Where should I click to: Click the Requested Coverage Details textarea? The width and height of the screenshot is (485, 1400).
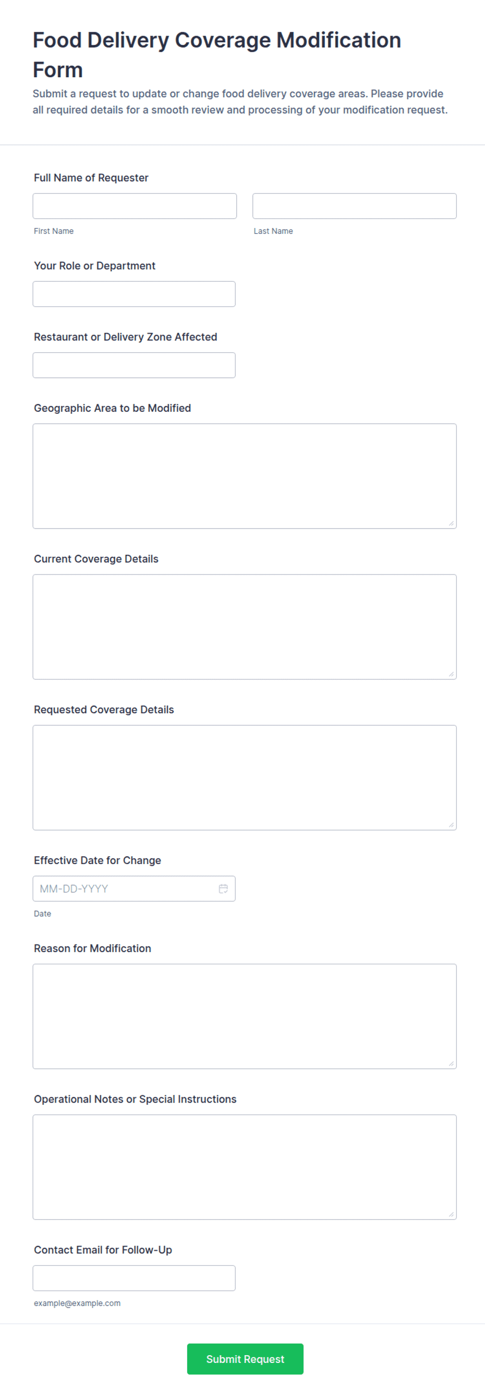pyautogui.click(x=245, y=777)
